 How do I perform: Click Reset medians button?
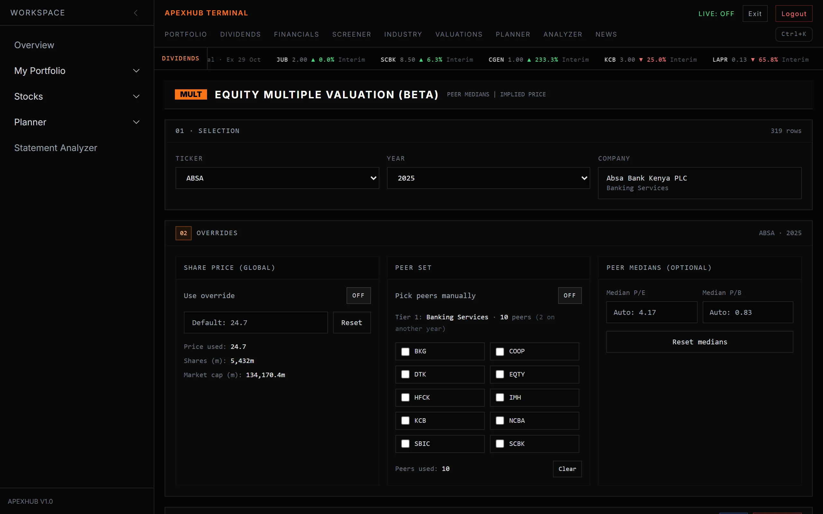(700, 342)
